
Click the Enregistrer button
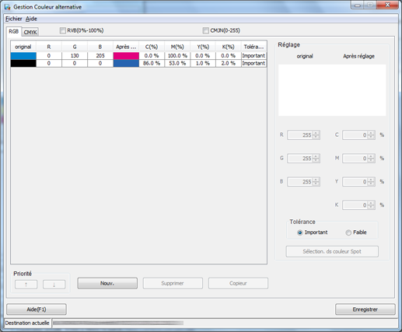click(x=365, y=309)
